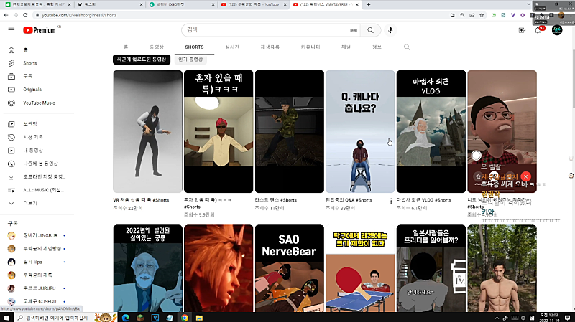Open the on-screen keyboard icon in search box
This screenshot has width=575, height=322.
[x=353, y=30]
